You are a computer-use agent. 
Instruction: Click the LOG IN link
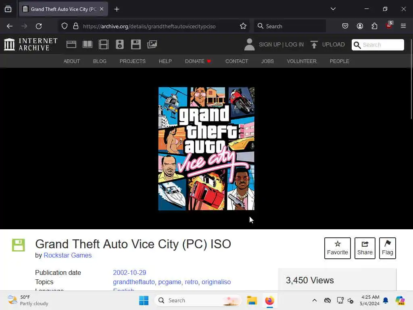coord(294,44)
